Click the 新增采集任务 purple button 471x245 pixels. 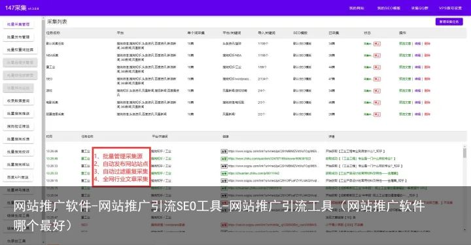449,22
